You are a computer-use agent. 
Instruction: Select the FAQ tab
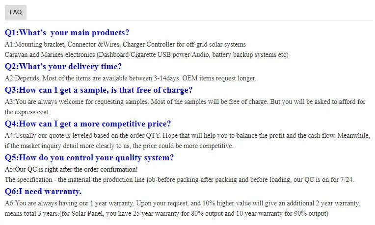click(15, 12)
